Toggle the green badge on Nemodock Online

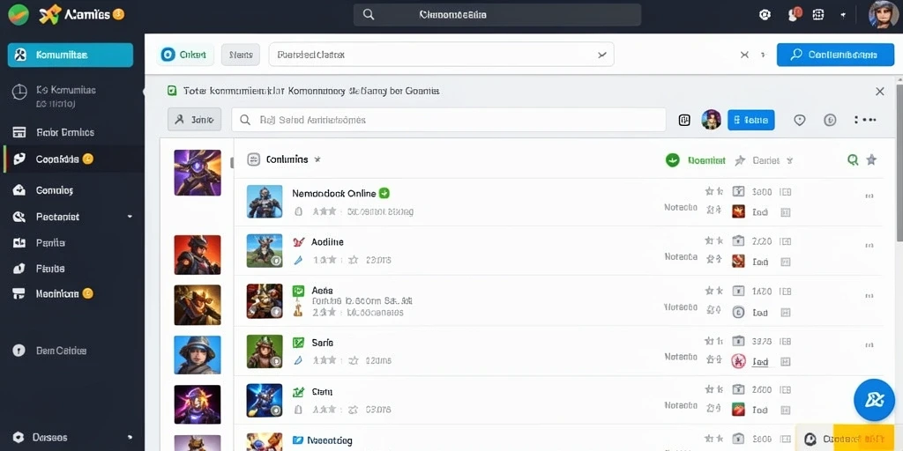pos(384,193)
